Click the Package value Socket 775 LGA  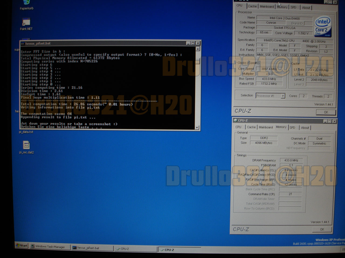pyautogui.click(x=284, y=28)
